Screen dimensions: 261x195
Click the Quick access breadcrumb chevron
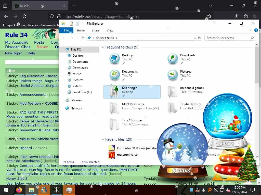(116, 38)
